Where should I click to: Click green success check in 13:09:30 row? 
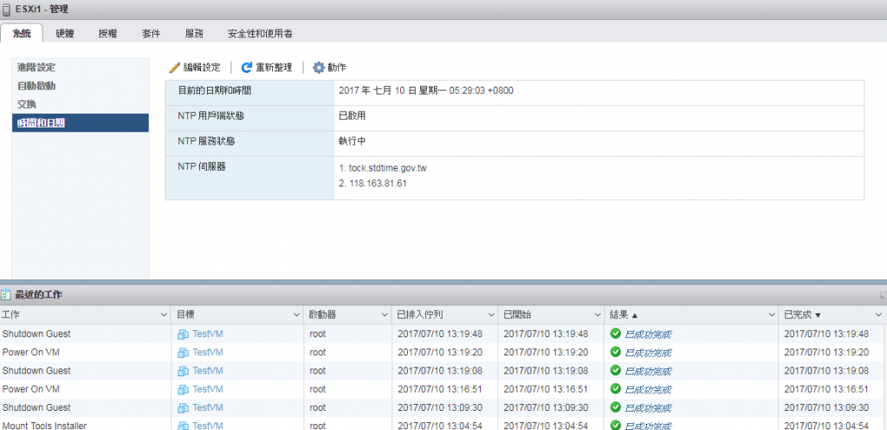click(616, 407)
